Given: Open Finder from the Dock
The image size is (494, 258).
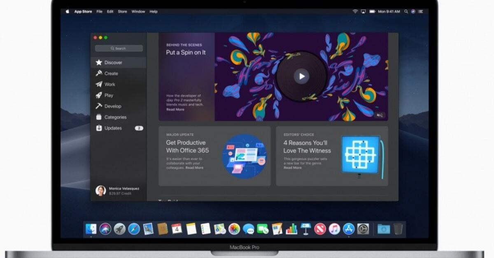Looking at the screenshot, I should [x=91, y=229].
